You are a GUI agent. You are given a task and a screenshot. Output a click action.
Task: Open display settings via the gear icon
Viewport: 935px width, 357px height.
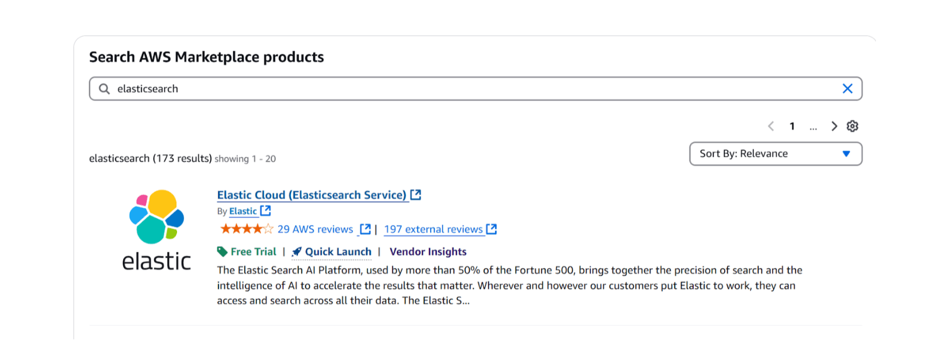point(853,126)
